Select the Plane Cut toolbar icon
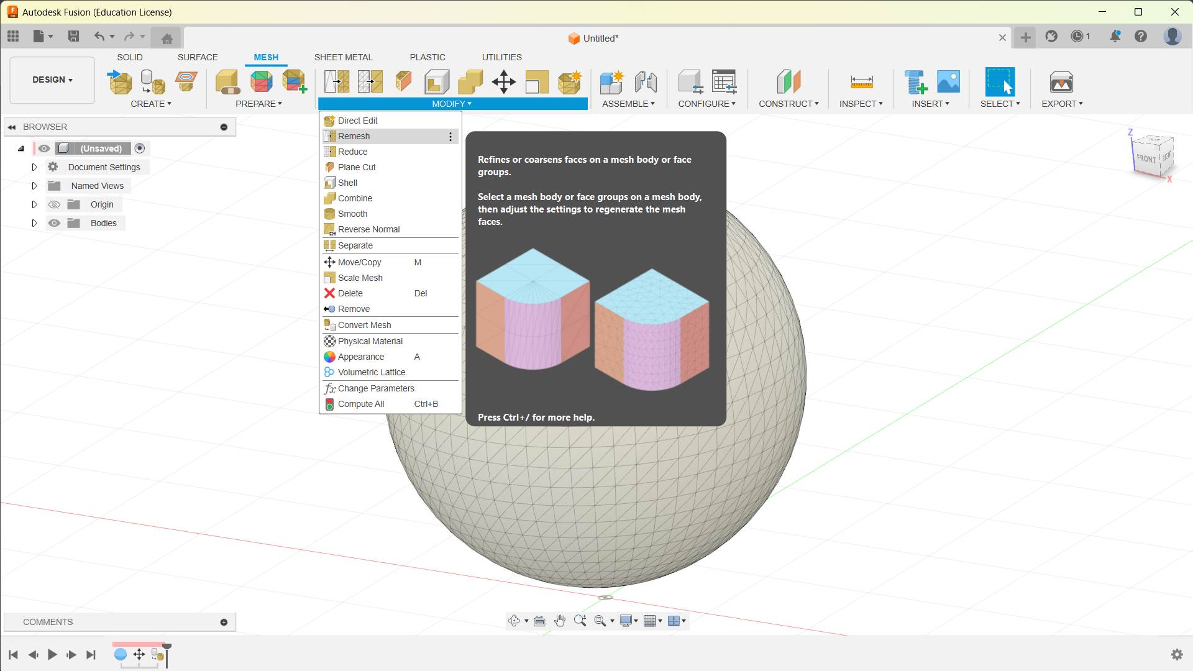 pos(403,81)
